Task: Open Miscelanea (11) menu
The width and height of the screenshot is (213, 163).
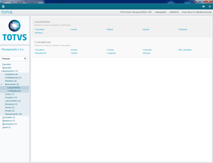Action: tap(10, 124)
